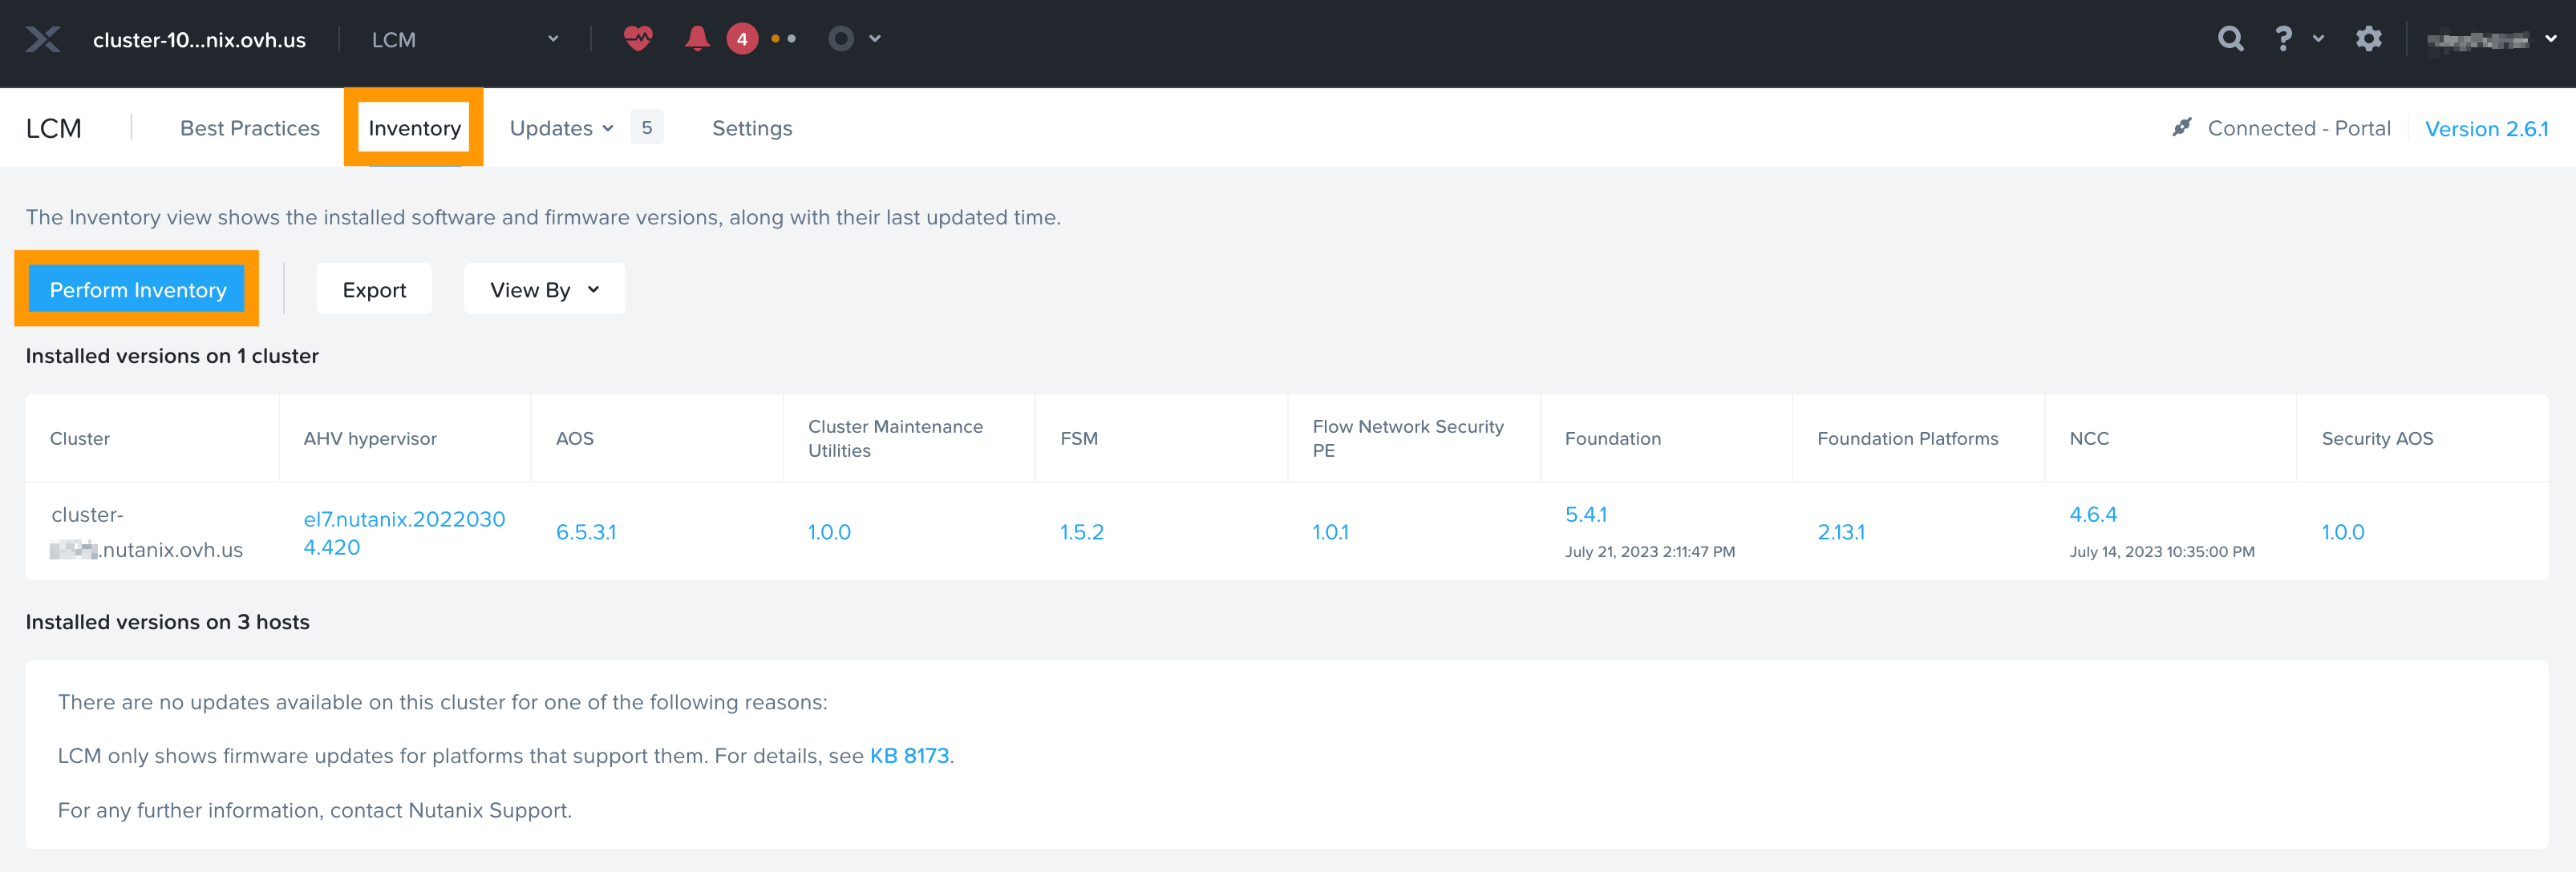Open Security AOS version 1.0.0 link
Image resolution: width=2576 pixels, height=872 pixels.
[2342, 532]
